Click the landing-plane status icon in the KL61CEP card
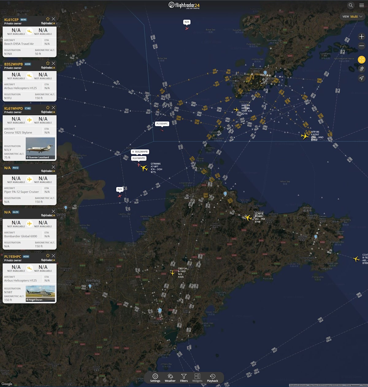368x387 pixels. (x=29, y=31)
